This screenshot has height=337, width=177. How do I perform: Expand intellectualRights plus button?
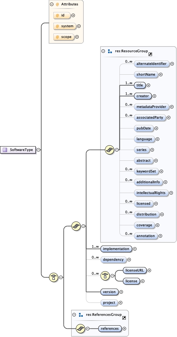[x=171, y=193]
